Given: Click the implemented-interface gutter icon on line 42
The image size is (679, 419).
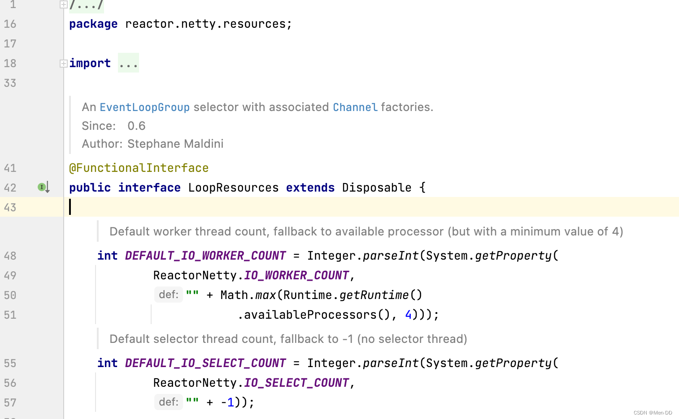Looking at the screenshot, I should pyautogui.click(x=44, y=187).
